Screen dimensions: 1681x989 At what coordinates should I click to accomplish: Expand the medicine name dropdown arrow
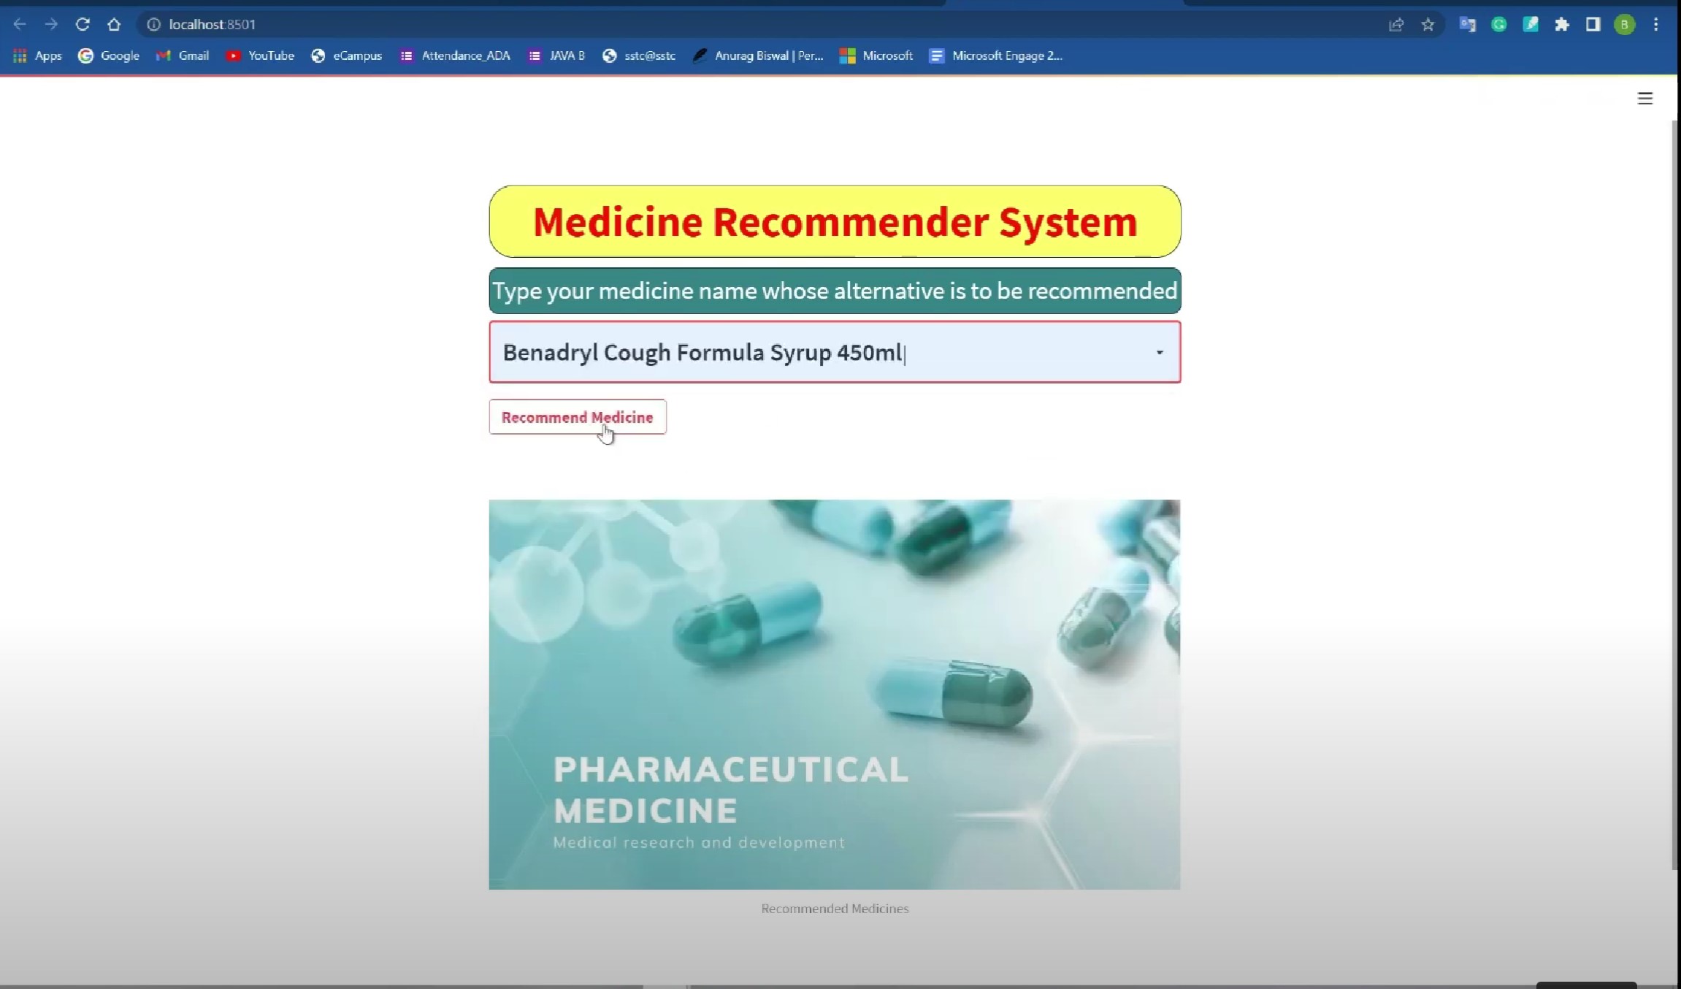(1159, 353)
